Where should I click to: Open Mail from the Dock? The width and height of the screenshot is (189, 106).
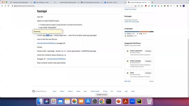tap(60, 101)
